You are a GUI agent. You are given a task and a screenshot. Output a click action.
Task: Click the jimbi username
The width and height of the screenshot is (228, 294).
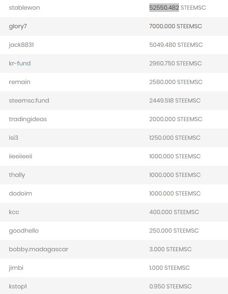[x=16, y=268]
